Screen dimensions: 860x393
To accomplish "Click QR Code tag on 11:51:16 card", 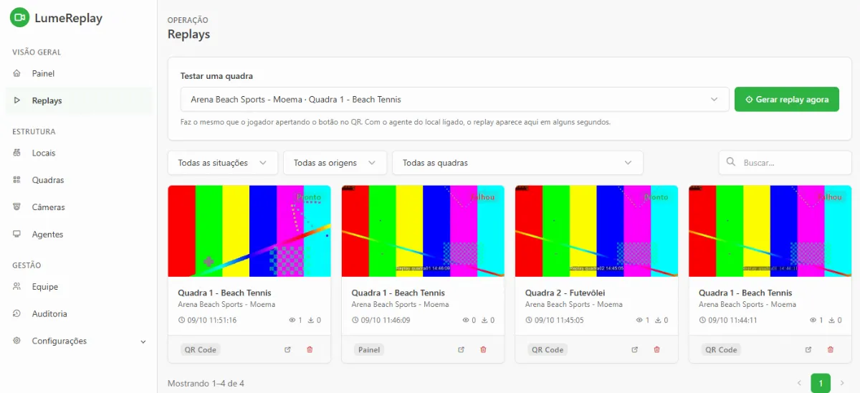I will pos(200,350).
